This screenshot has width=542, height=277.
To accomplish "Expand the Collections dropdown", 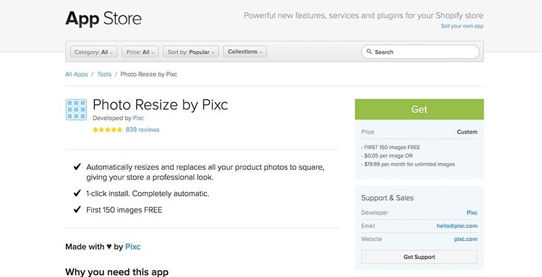I will [245, 52].
